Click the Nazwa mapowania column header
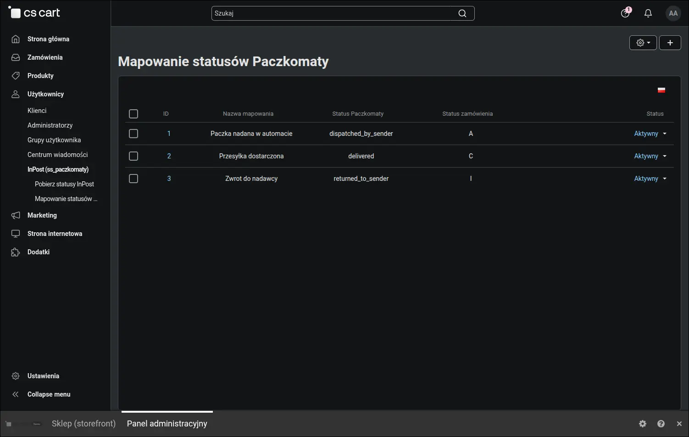 click(248, 114)
